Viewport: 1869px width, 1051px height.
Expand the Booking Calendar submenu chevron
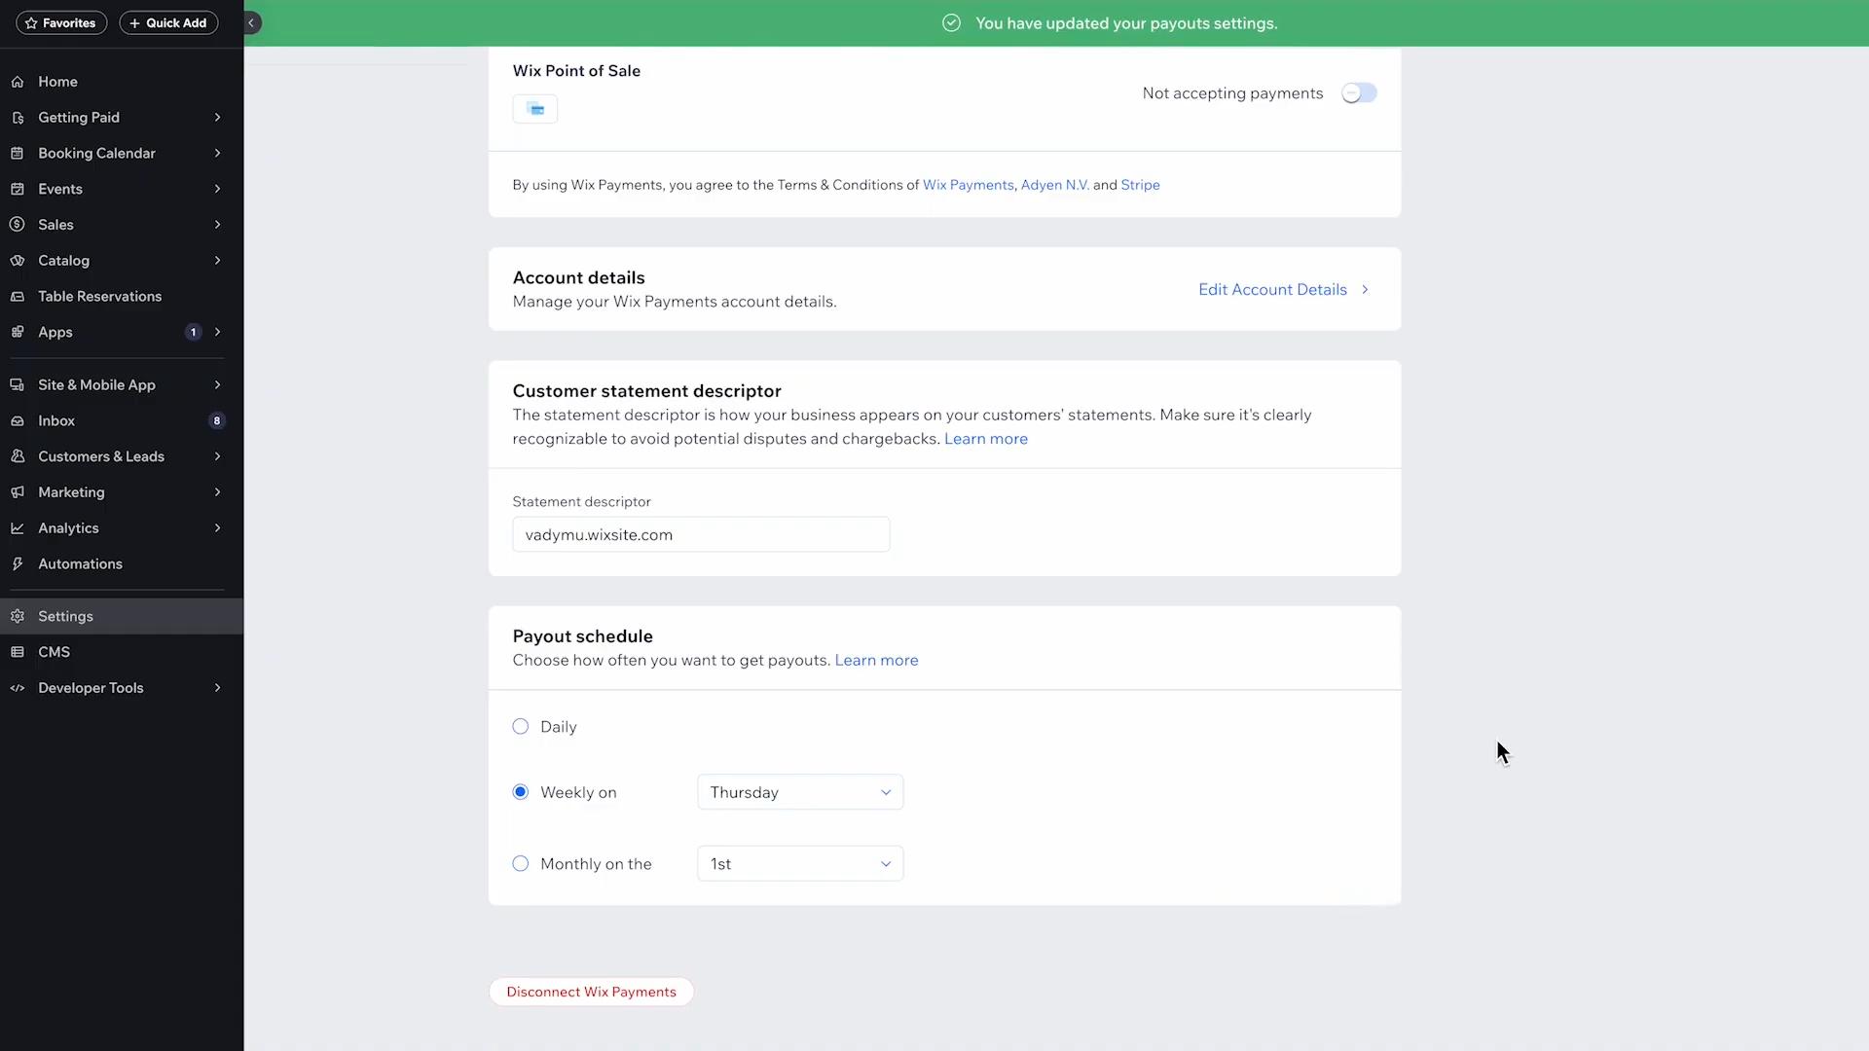pyautogui.click(x=217, y=154)
